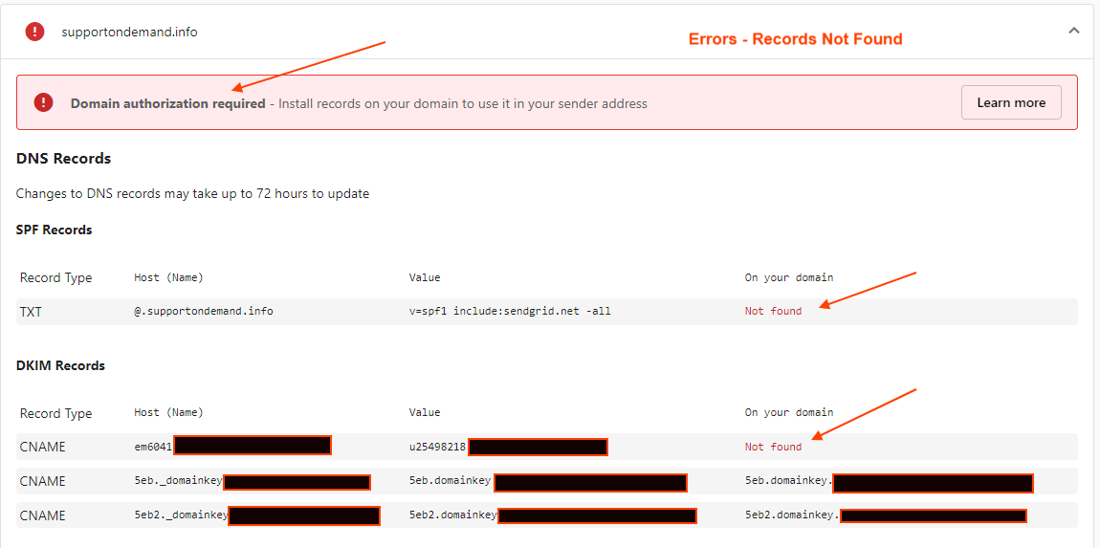Screen dimensions: 1100x548
Task: Click the TXT record type cell
Action: (x=31, y=312)
